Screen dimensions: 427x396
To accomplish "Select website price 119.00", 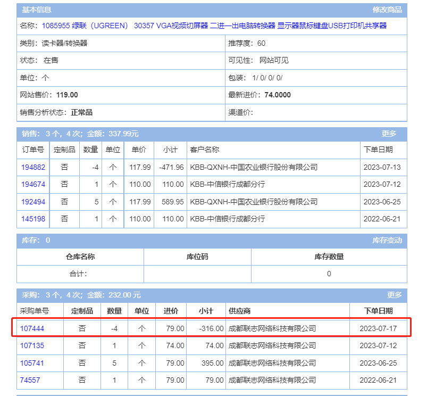I will point(67,95).
